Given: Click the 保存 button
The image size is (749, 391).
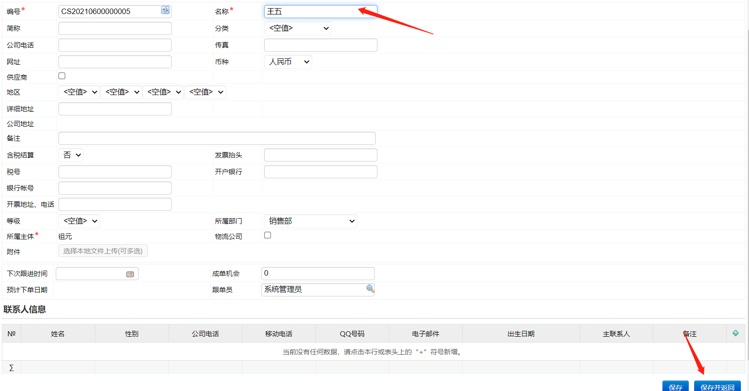Looking at the screenshot, I should 676,386.
